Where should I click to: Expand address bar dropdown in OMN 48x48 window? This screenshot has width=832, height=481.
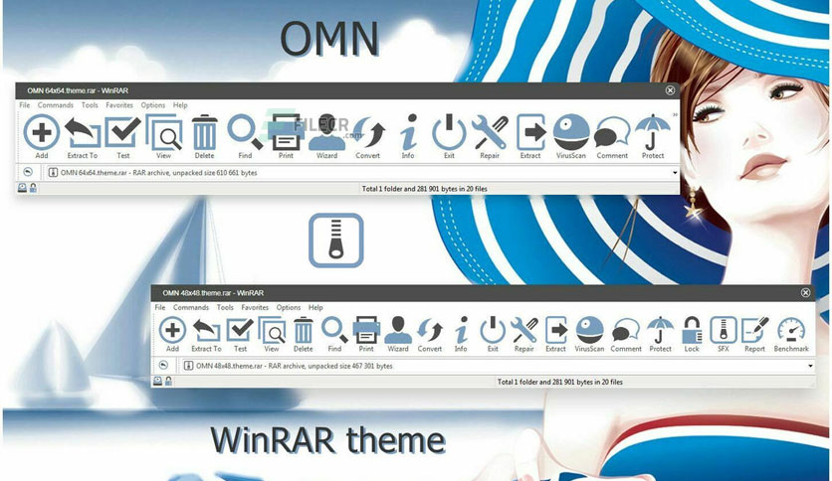tap(810, 366)
